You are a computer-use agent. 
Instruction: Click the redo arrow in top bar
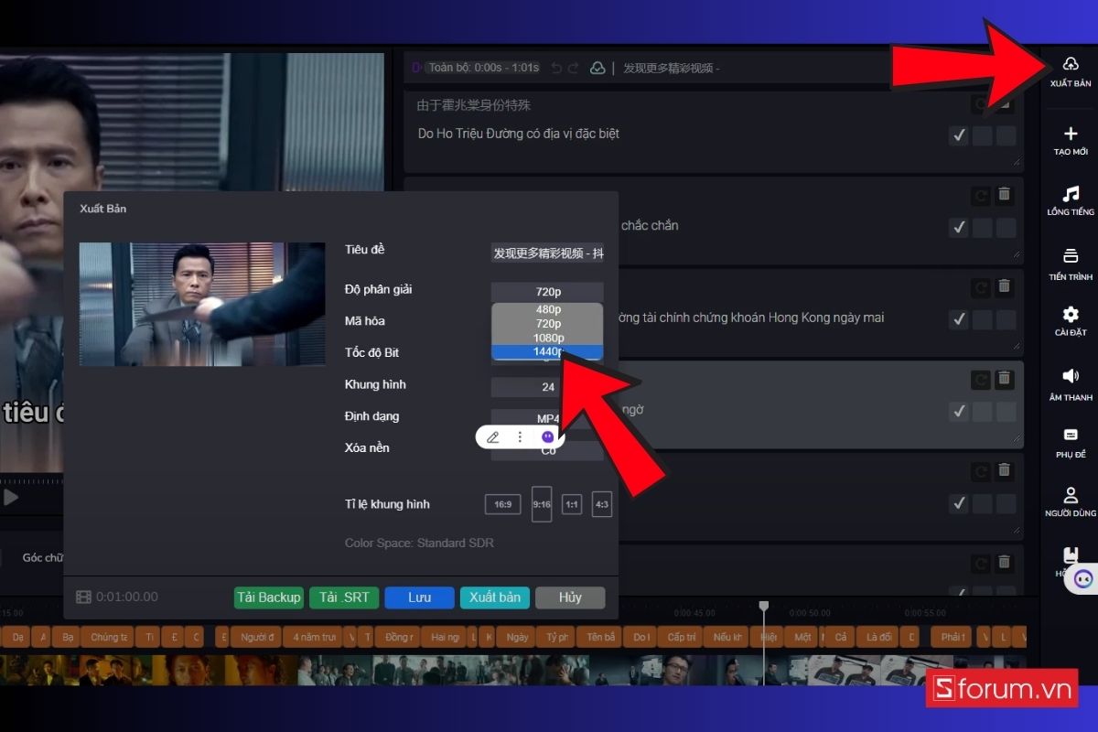(574, 68)
